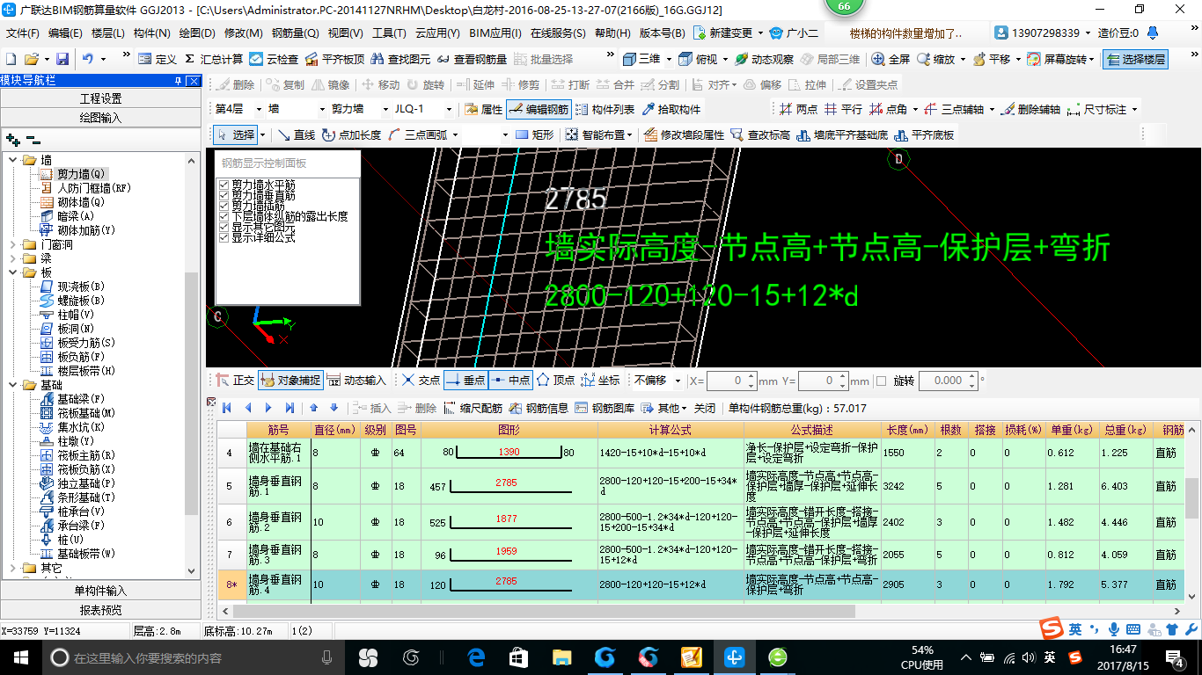Activate 选择楼层 select floor button
The height and width of the screenshot is (675, 1202).
pos(1135,59)
